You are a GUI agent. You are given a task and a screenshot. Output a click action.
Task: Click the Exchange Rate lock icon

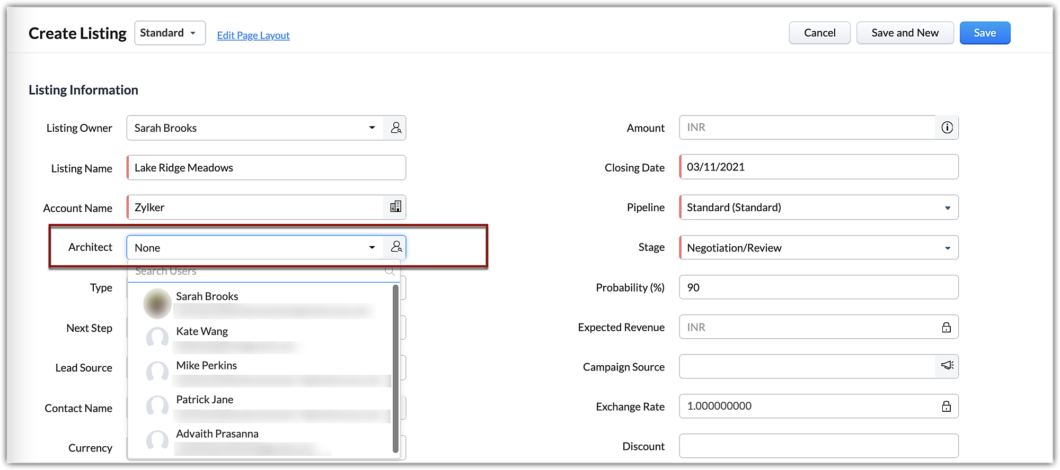click(x=946, y=406)
